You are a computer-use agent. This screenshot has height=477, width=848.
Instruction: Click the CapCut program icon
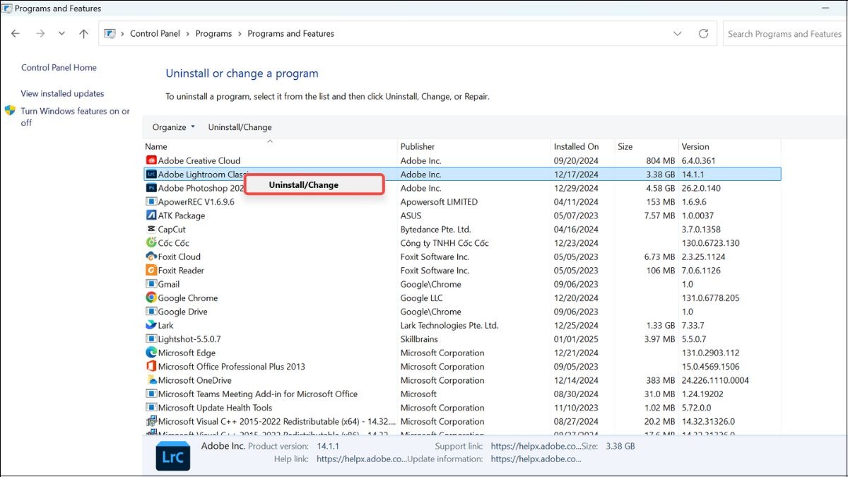(x=151, y=229)
